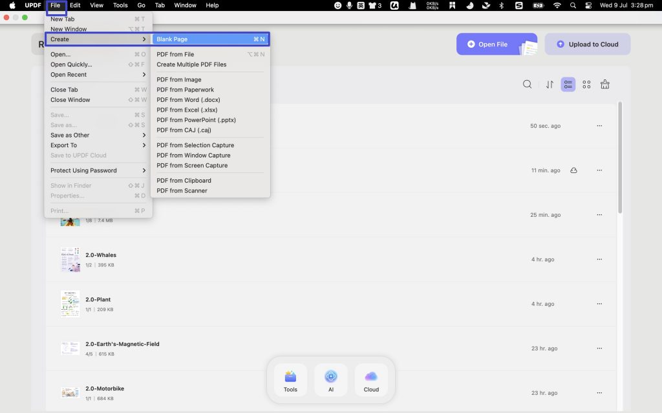
Task: Click the battery status icon
Action: click(539, 5)
